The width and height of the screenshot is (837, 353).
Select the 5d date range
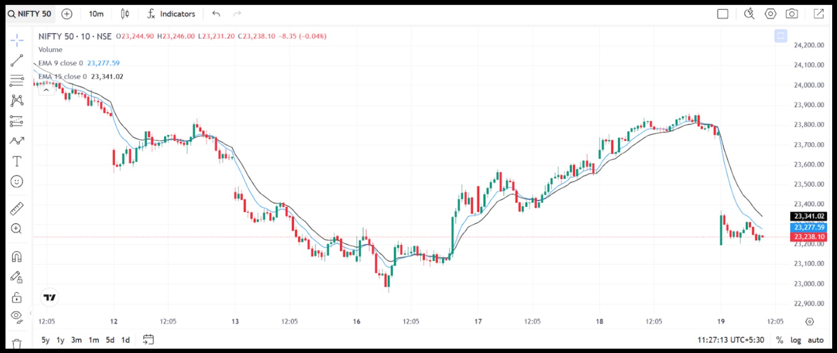point(110,340)
